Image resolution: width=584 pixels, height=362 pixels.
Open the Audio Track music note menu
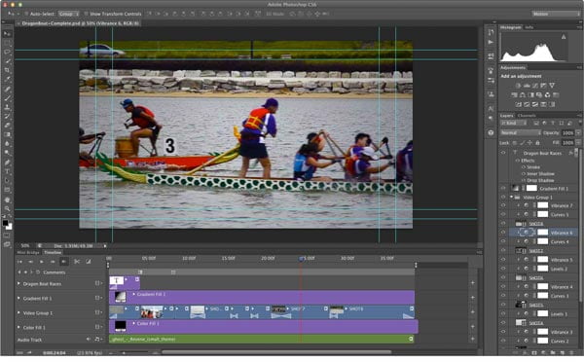[x=98, y=340]
